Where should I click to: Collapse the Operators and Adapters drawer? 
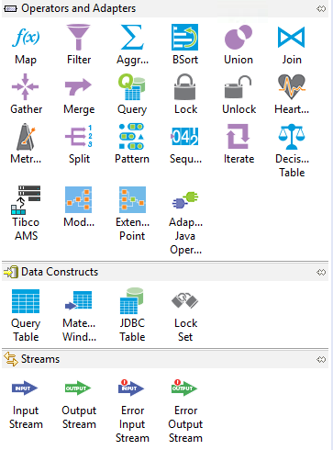coord(165,8)
